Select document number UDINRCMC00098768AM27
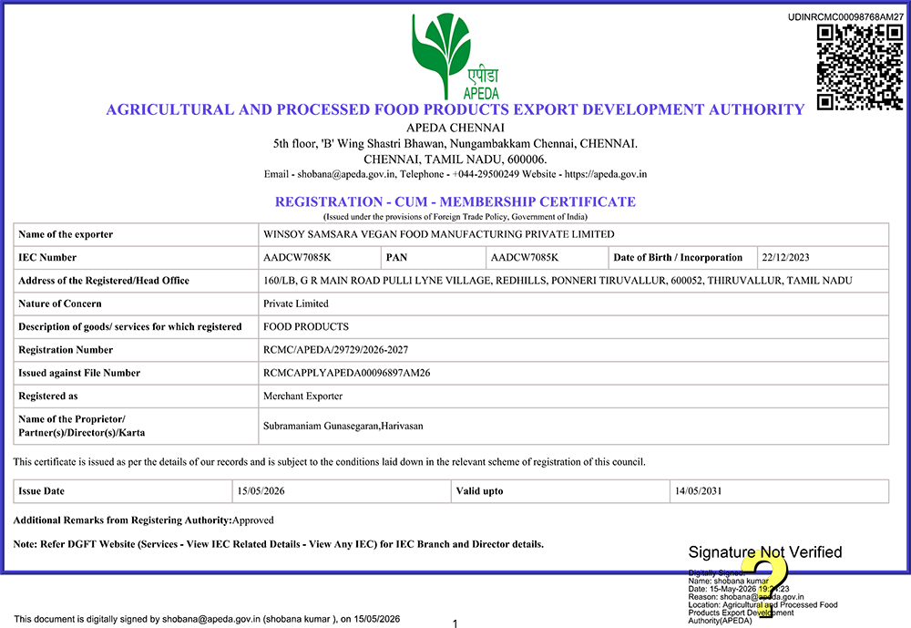Screen dimensions: 911x628 [845, 17]
